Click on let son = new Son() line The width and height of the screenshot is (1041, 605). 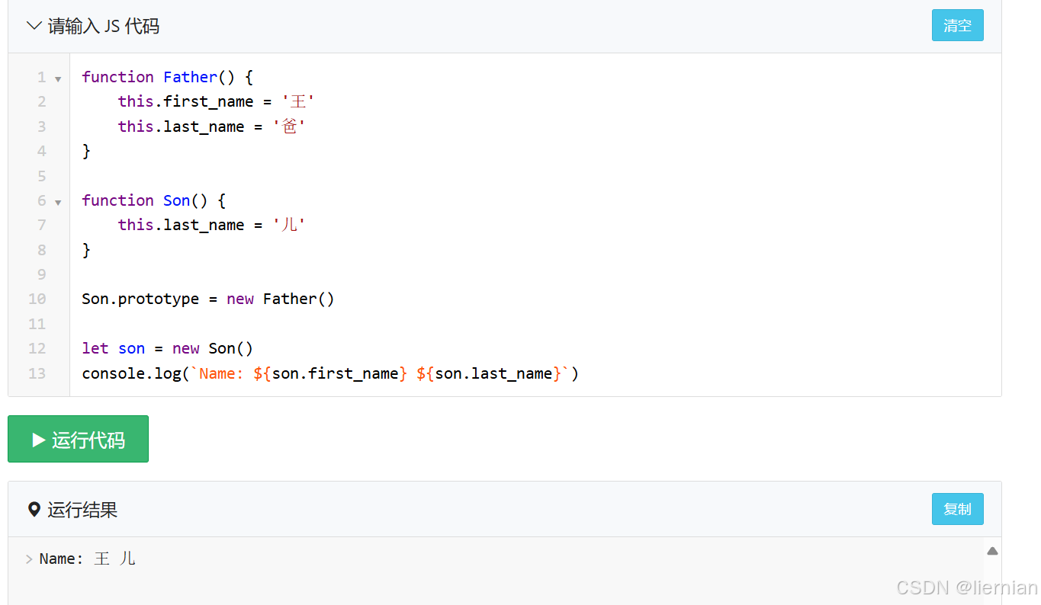pos(167,348)
